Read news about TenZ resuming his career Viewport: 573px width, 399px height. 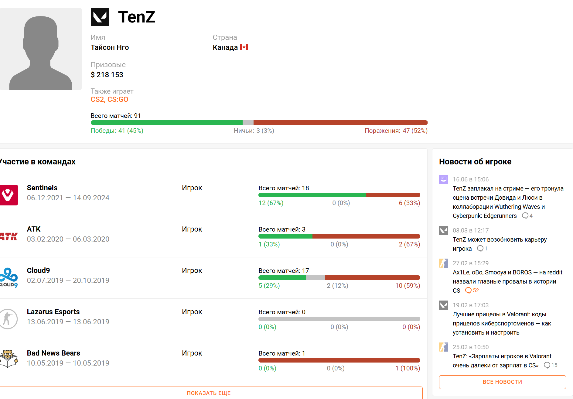500,244
